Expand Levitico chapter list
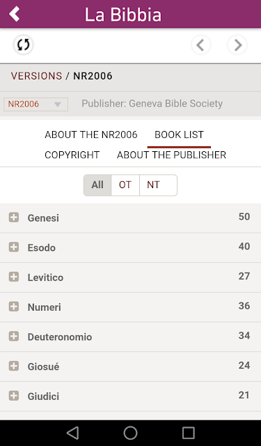The image size is (261, 446). (x=14, y=277)
